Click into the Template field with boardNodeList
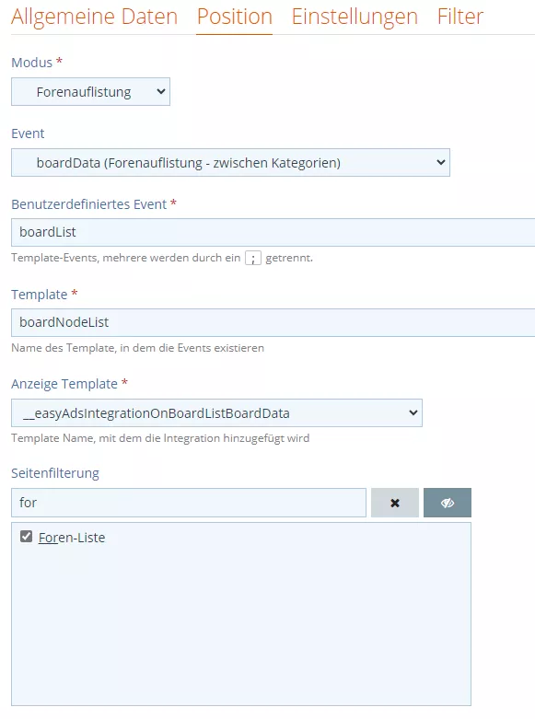535x719 pixels. pos(273,322)
